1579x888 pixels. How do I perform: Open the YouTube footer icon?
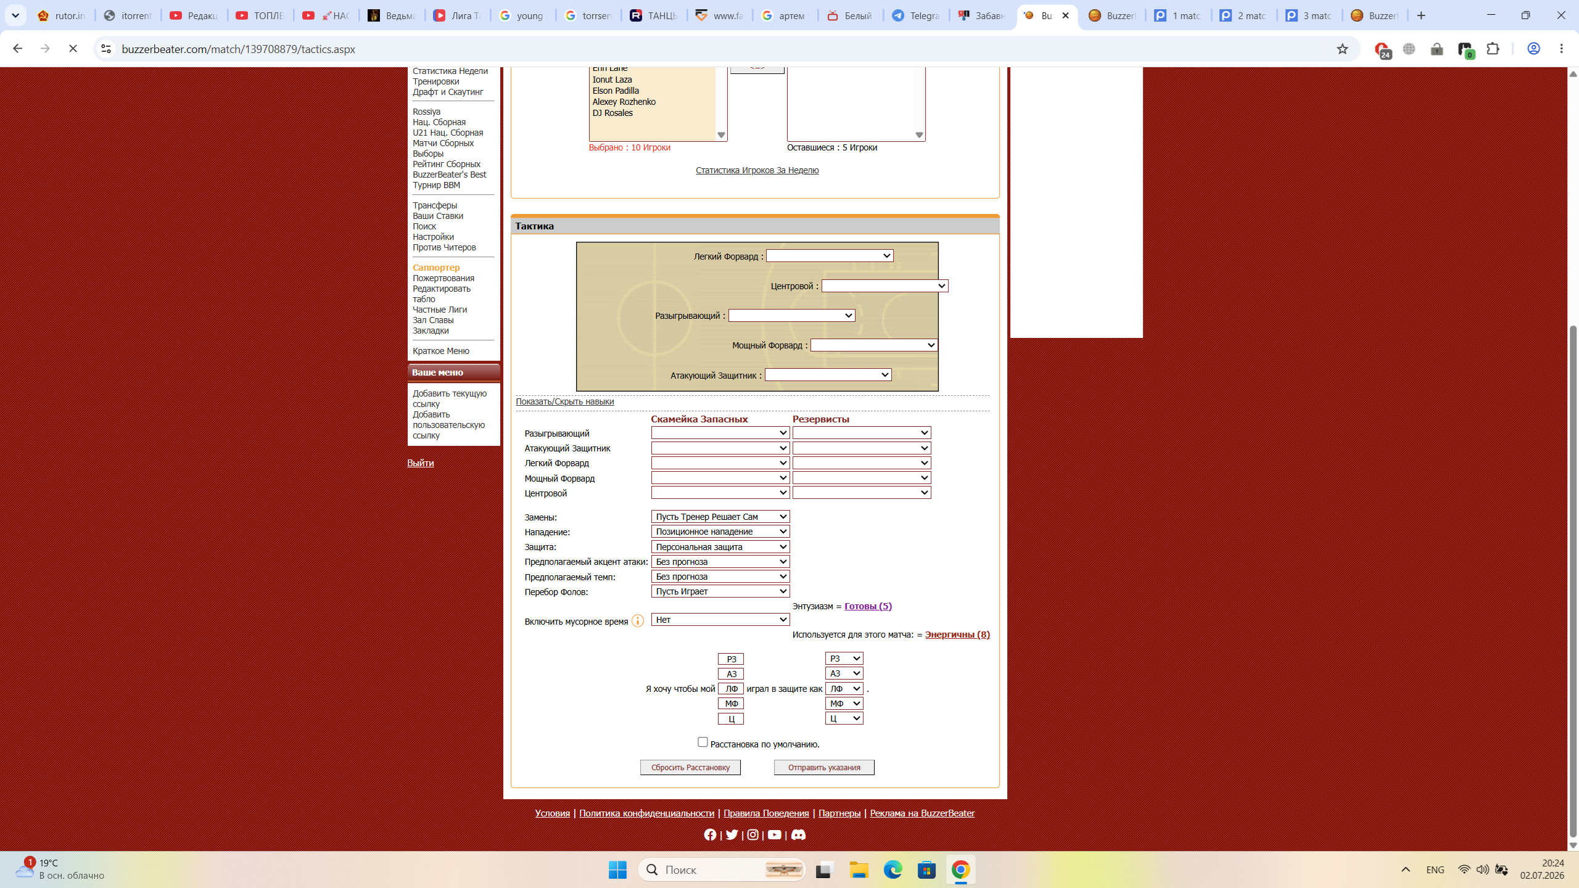(x=774, y=835)
